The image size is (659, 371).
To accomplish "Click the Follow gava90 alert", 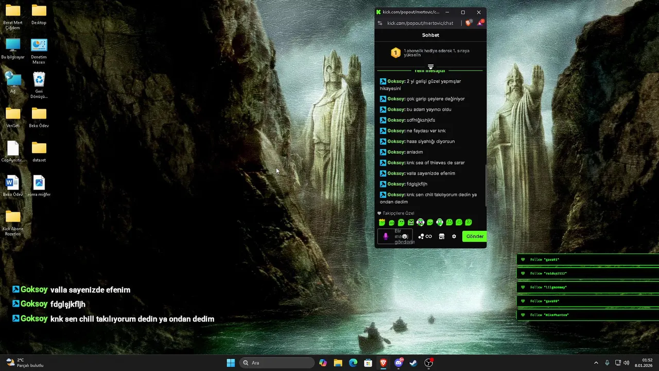I will tap(587, 301).
